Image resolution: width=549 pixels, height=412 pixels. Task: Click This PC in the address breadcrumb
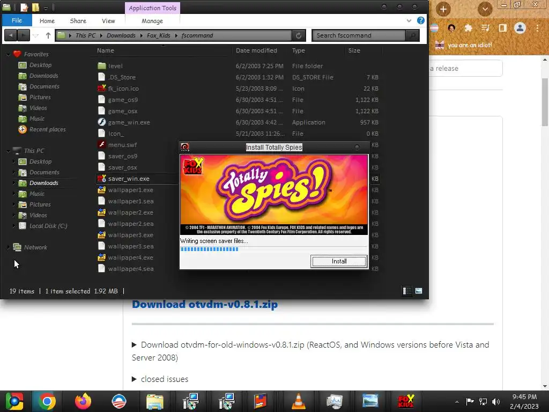(x=85, y=35)
